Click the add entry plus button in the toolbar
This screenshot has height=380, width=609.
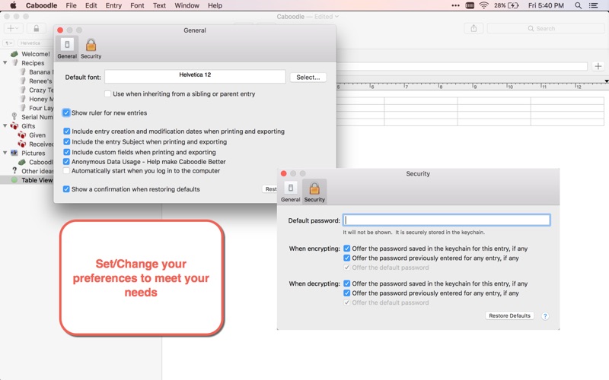pos(13,28)
